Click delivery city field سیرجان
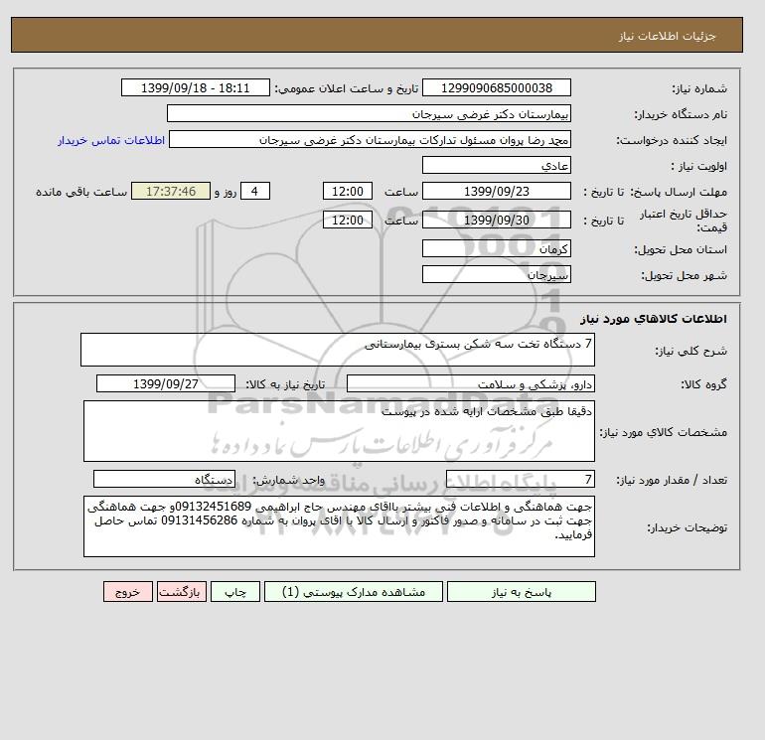Image resolution: width=765 pixels, height=740 pixels. pyautogui.click(x=497, y=274)
